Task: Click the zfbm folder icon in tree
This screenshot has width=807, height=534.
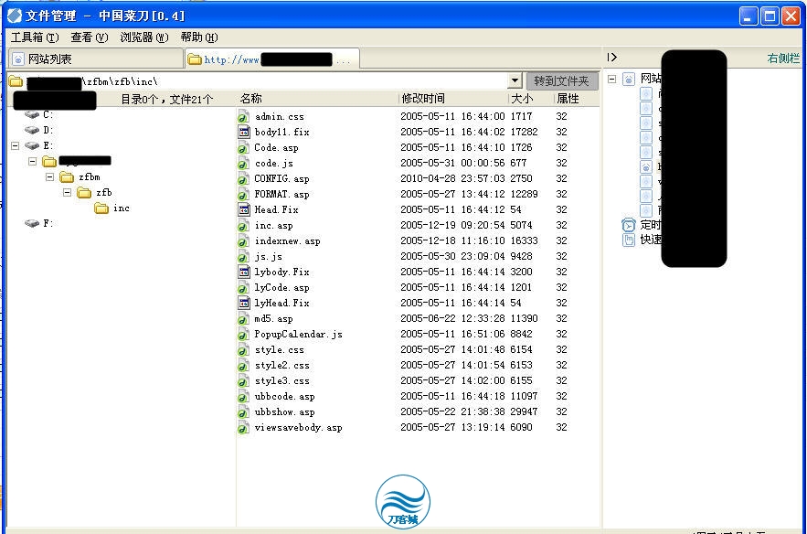Action: click(x=67, y=177)
